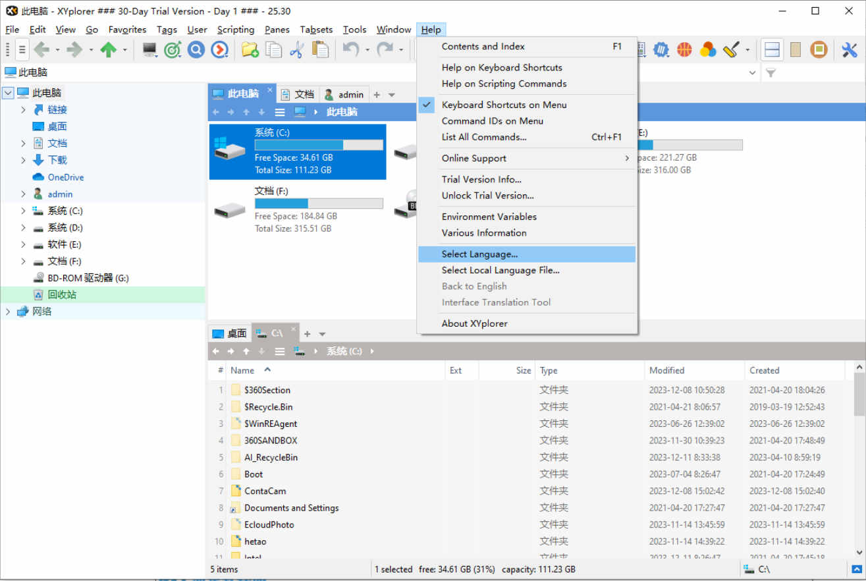Open the Drives monitor toolbar icon

pyautogui.click(x=149, y=49)
